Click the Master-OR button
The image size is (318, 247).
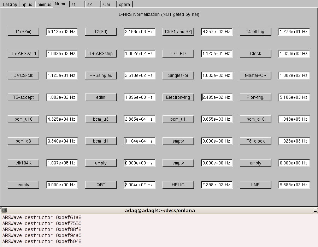click(255, 75)
